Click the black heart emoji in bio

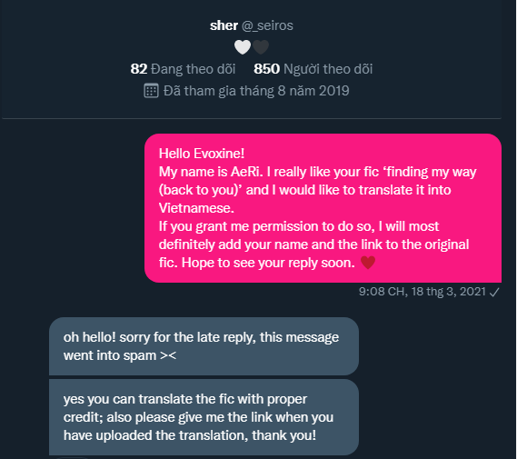click(x=261, y=47)
